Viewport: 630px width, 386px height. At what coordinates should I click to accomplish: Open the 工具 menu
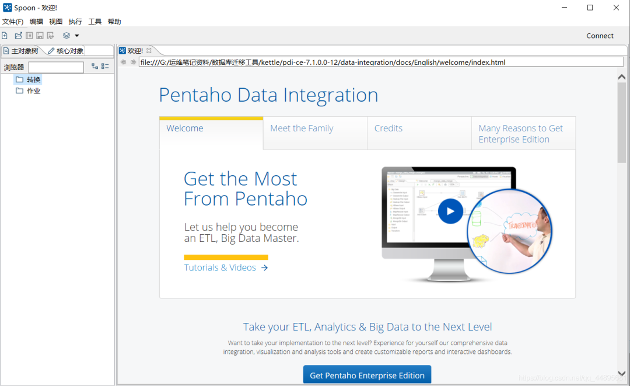[x=95, y=22]
